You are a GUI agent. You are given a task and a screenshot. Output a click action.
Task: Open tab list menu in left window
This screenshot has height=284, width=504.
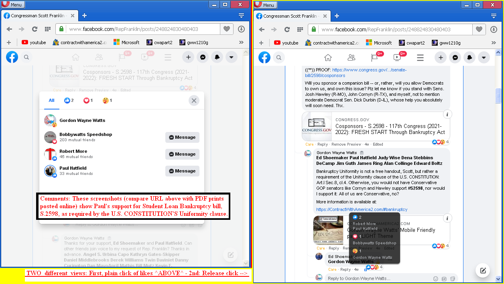point(241,16)
